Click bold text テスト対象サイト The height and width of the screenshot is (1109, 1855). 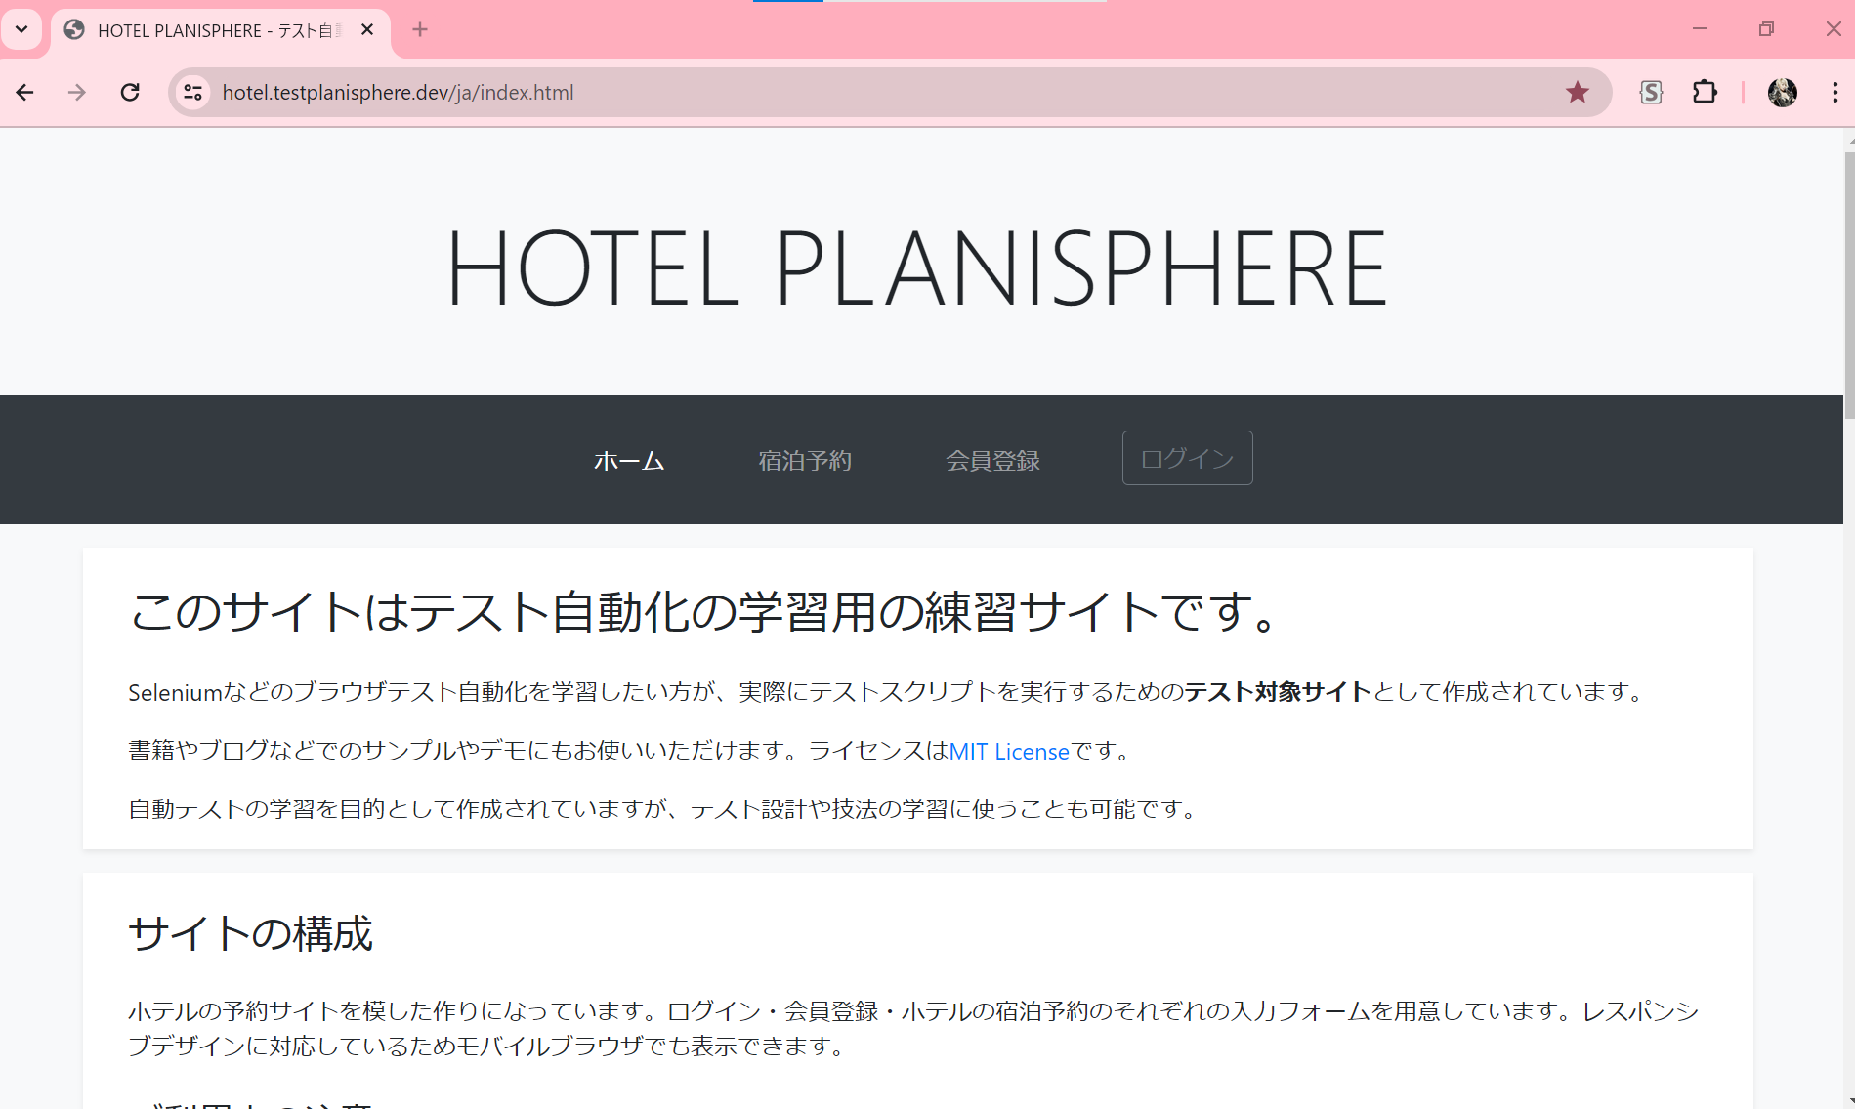click(x=1279, y=692)
